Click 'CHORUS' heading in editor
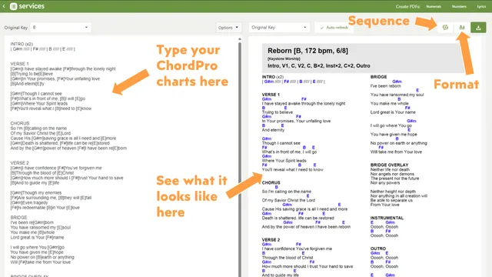 pyautogui.click(x=20, y=123)
